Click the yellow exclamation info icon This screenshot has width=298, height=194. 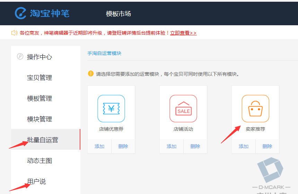91,73
